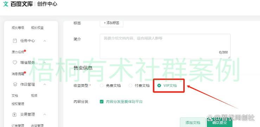Open 订单管理 in sidebar

18,125
